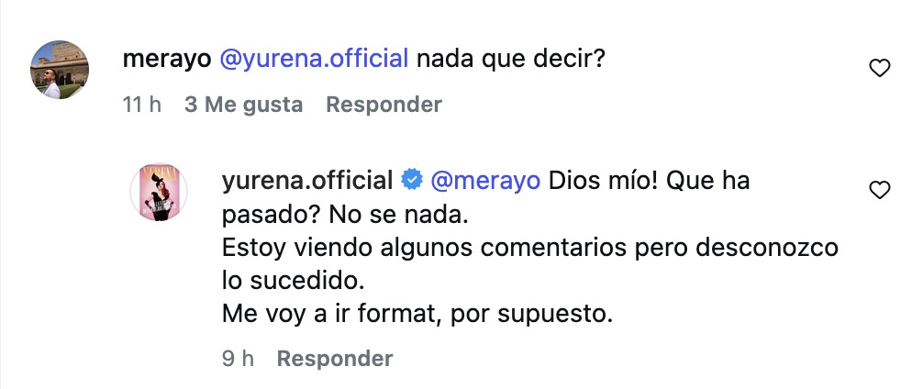Click the blue verified badge beside yurena.official
The height and width of the screenshot is (389, 912).
point(412,181)
